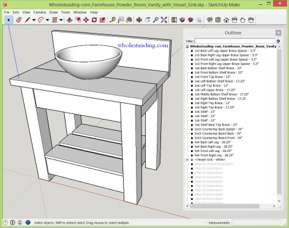Viewport: 289px width, 228px height.
Task: Select the Paint Bucket tool
Action: (129, 20)
